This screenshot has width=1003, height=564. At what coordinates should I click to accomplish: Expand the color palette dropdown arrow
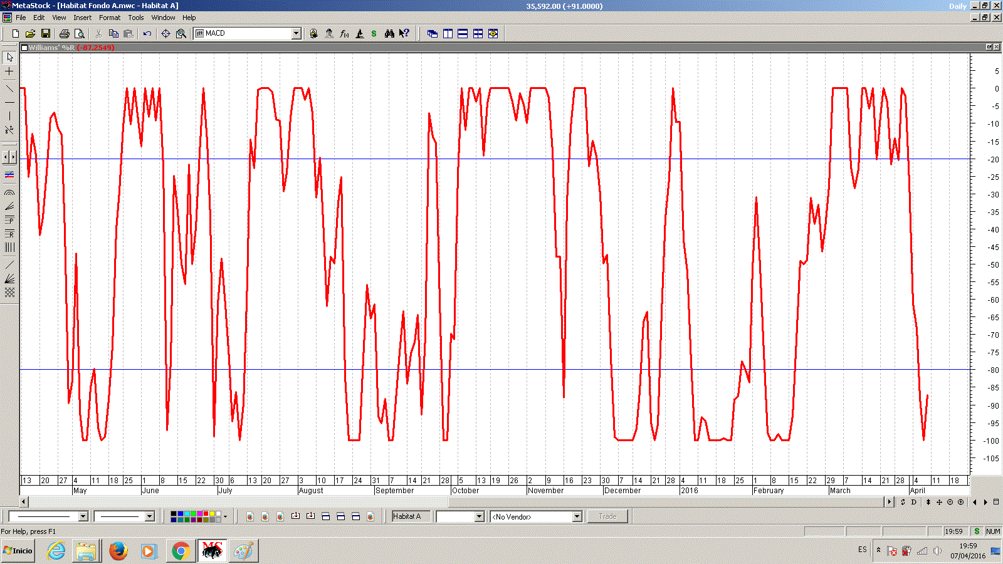point(226,516)
